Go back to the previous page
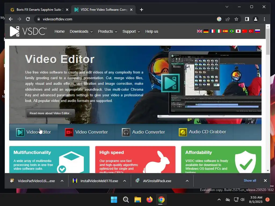Image resolution: width=275 pixels, height=206 pixels. click(x=11, y=19)
